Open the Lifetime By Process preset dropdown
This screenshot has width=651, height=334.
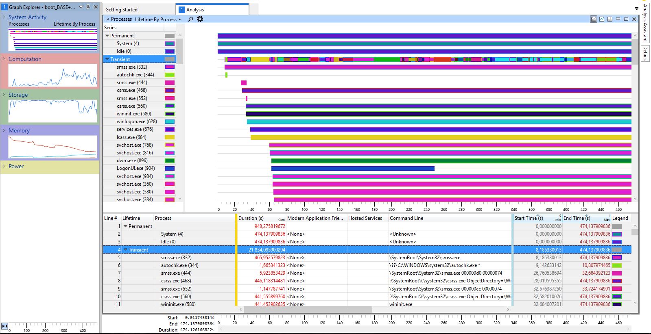tap(158, 19)
